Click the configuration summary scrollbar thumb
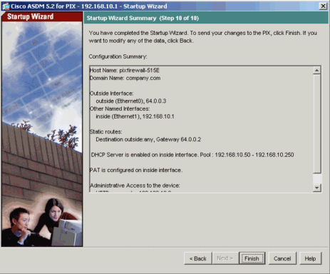Viewport: 330px width, 274px height. [317, 123]
